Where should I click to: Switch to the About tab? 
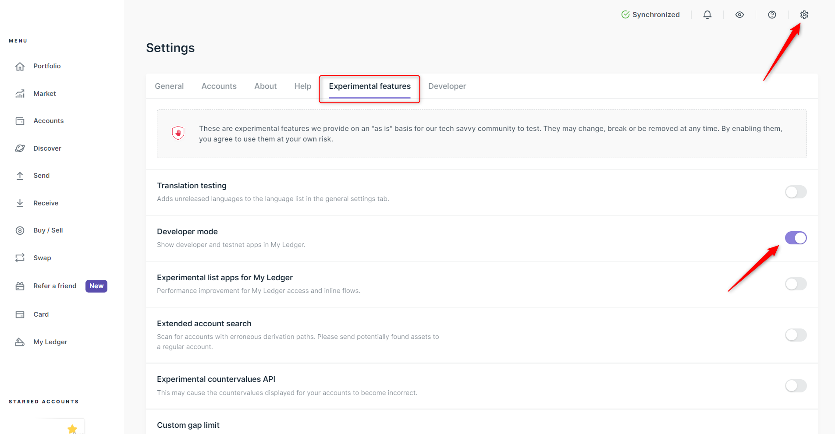click(265, 86)
